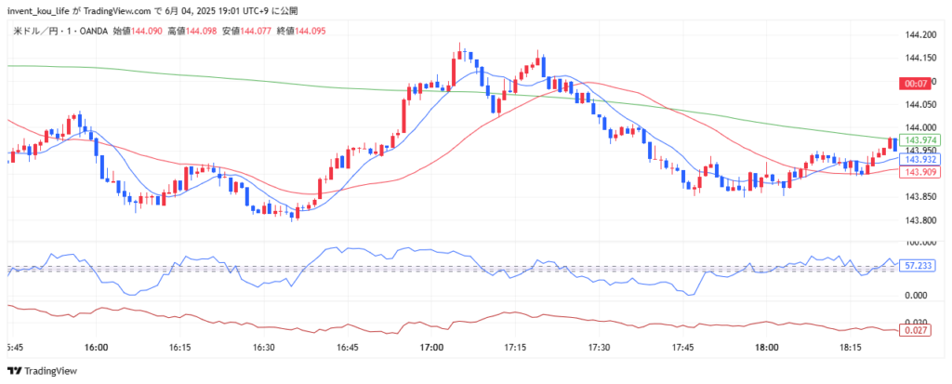
Task: Click the 18:00 time axis label
Action: 767,348
